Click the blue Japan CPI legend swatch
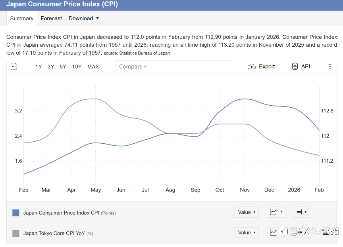The height and width of the screenshot is (247, 343). pyautogui.click(x=16, y=213)
